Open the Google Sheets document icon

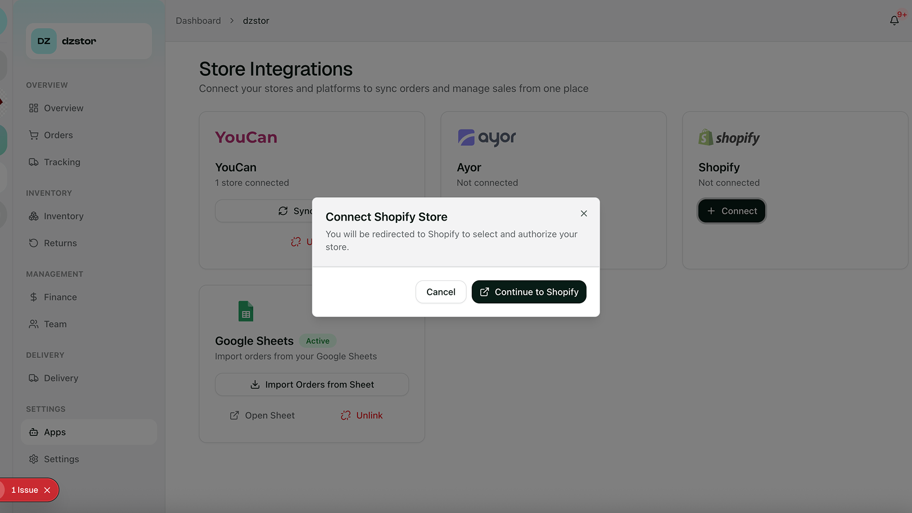pos(246,311)
